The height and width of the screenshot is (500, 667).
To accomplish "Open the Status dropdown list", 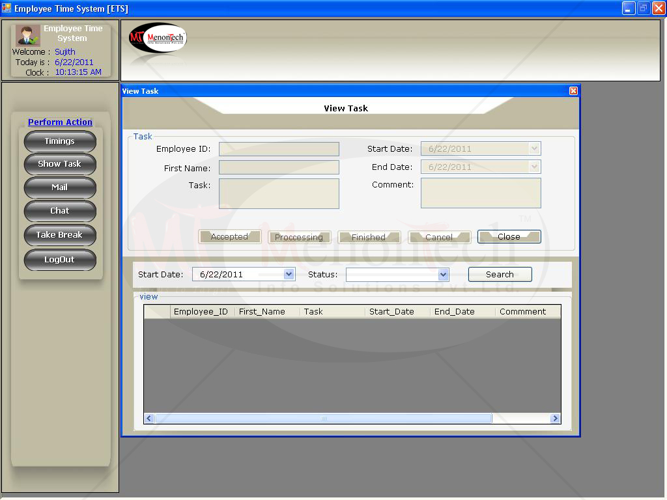I will (444, 275).
